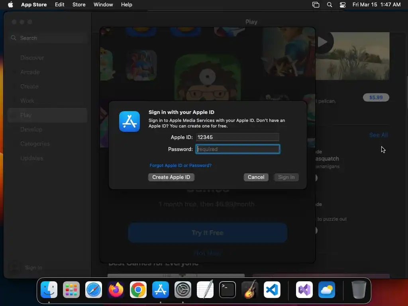The width and height of the screenshot is (408, 306).
Task: Launch Visual Studio Code from Dock
Action: click(272, 290)
